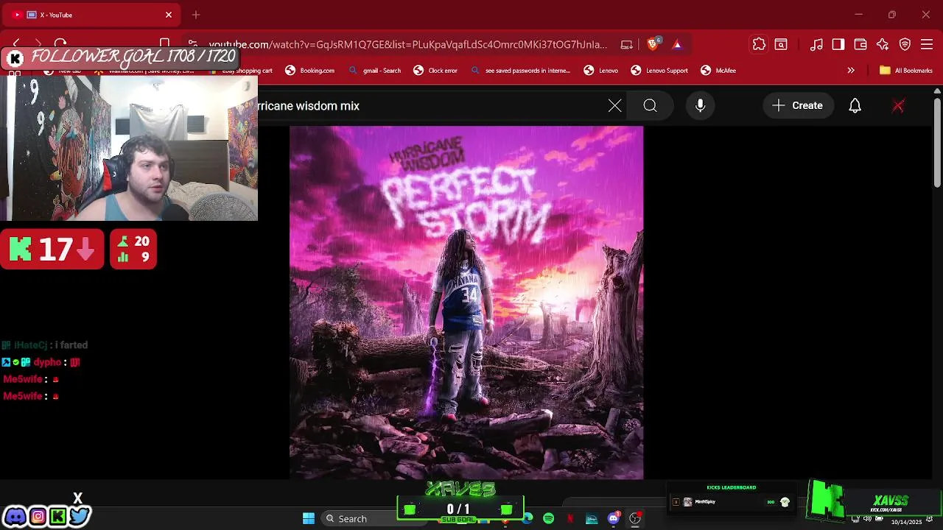Open YouTube notifications bell
This screenshot has width=943, height=530.
855,106
